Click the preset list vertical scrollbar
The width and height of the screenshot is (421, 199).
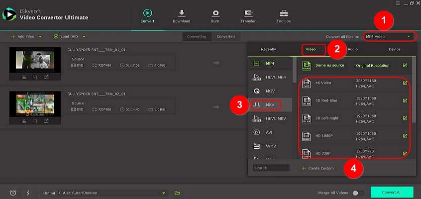(x=415, y=90)
